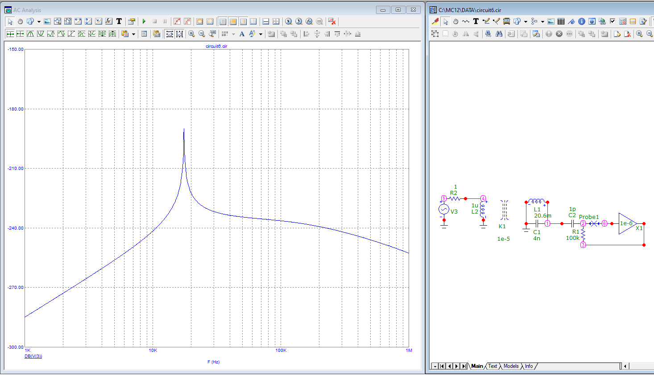The width and height of the screenshot is (654, 375).
Task: Select the wire tool in schematic toolbar
Action: point(486,21)
